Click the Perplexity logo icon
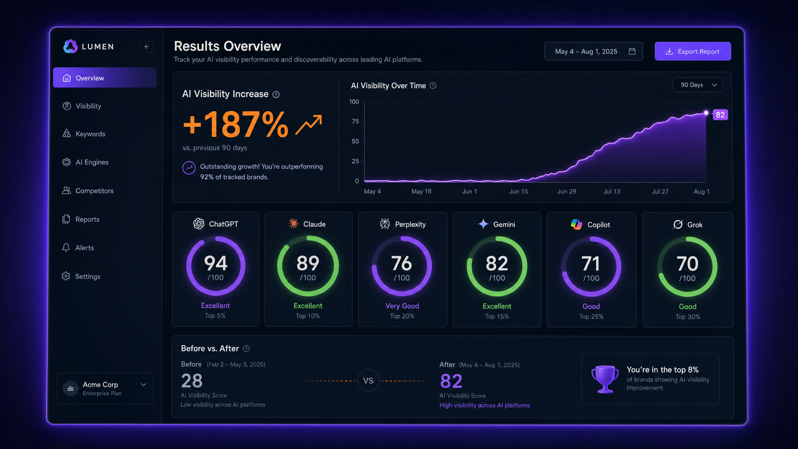 [385, 224]
